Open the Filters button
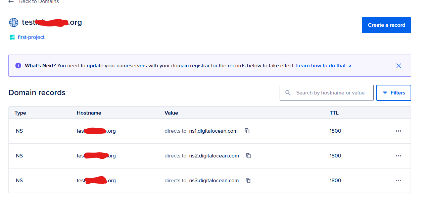The width and height of the screenshot is (425, 200). coord(394,93)
